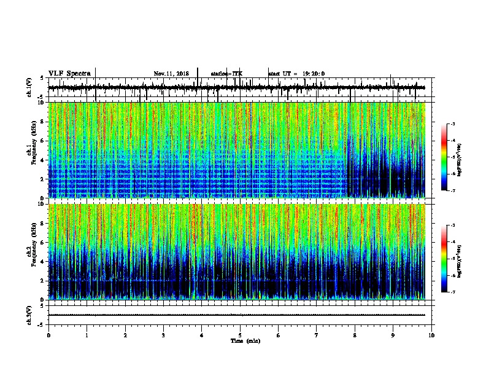Click time axis tick label "9"
Screen dimensions: 486x376
pos(393,335)
